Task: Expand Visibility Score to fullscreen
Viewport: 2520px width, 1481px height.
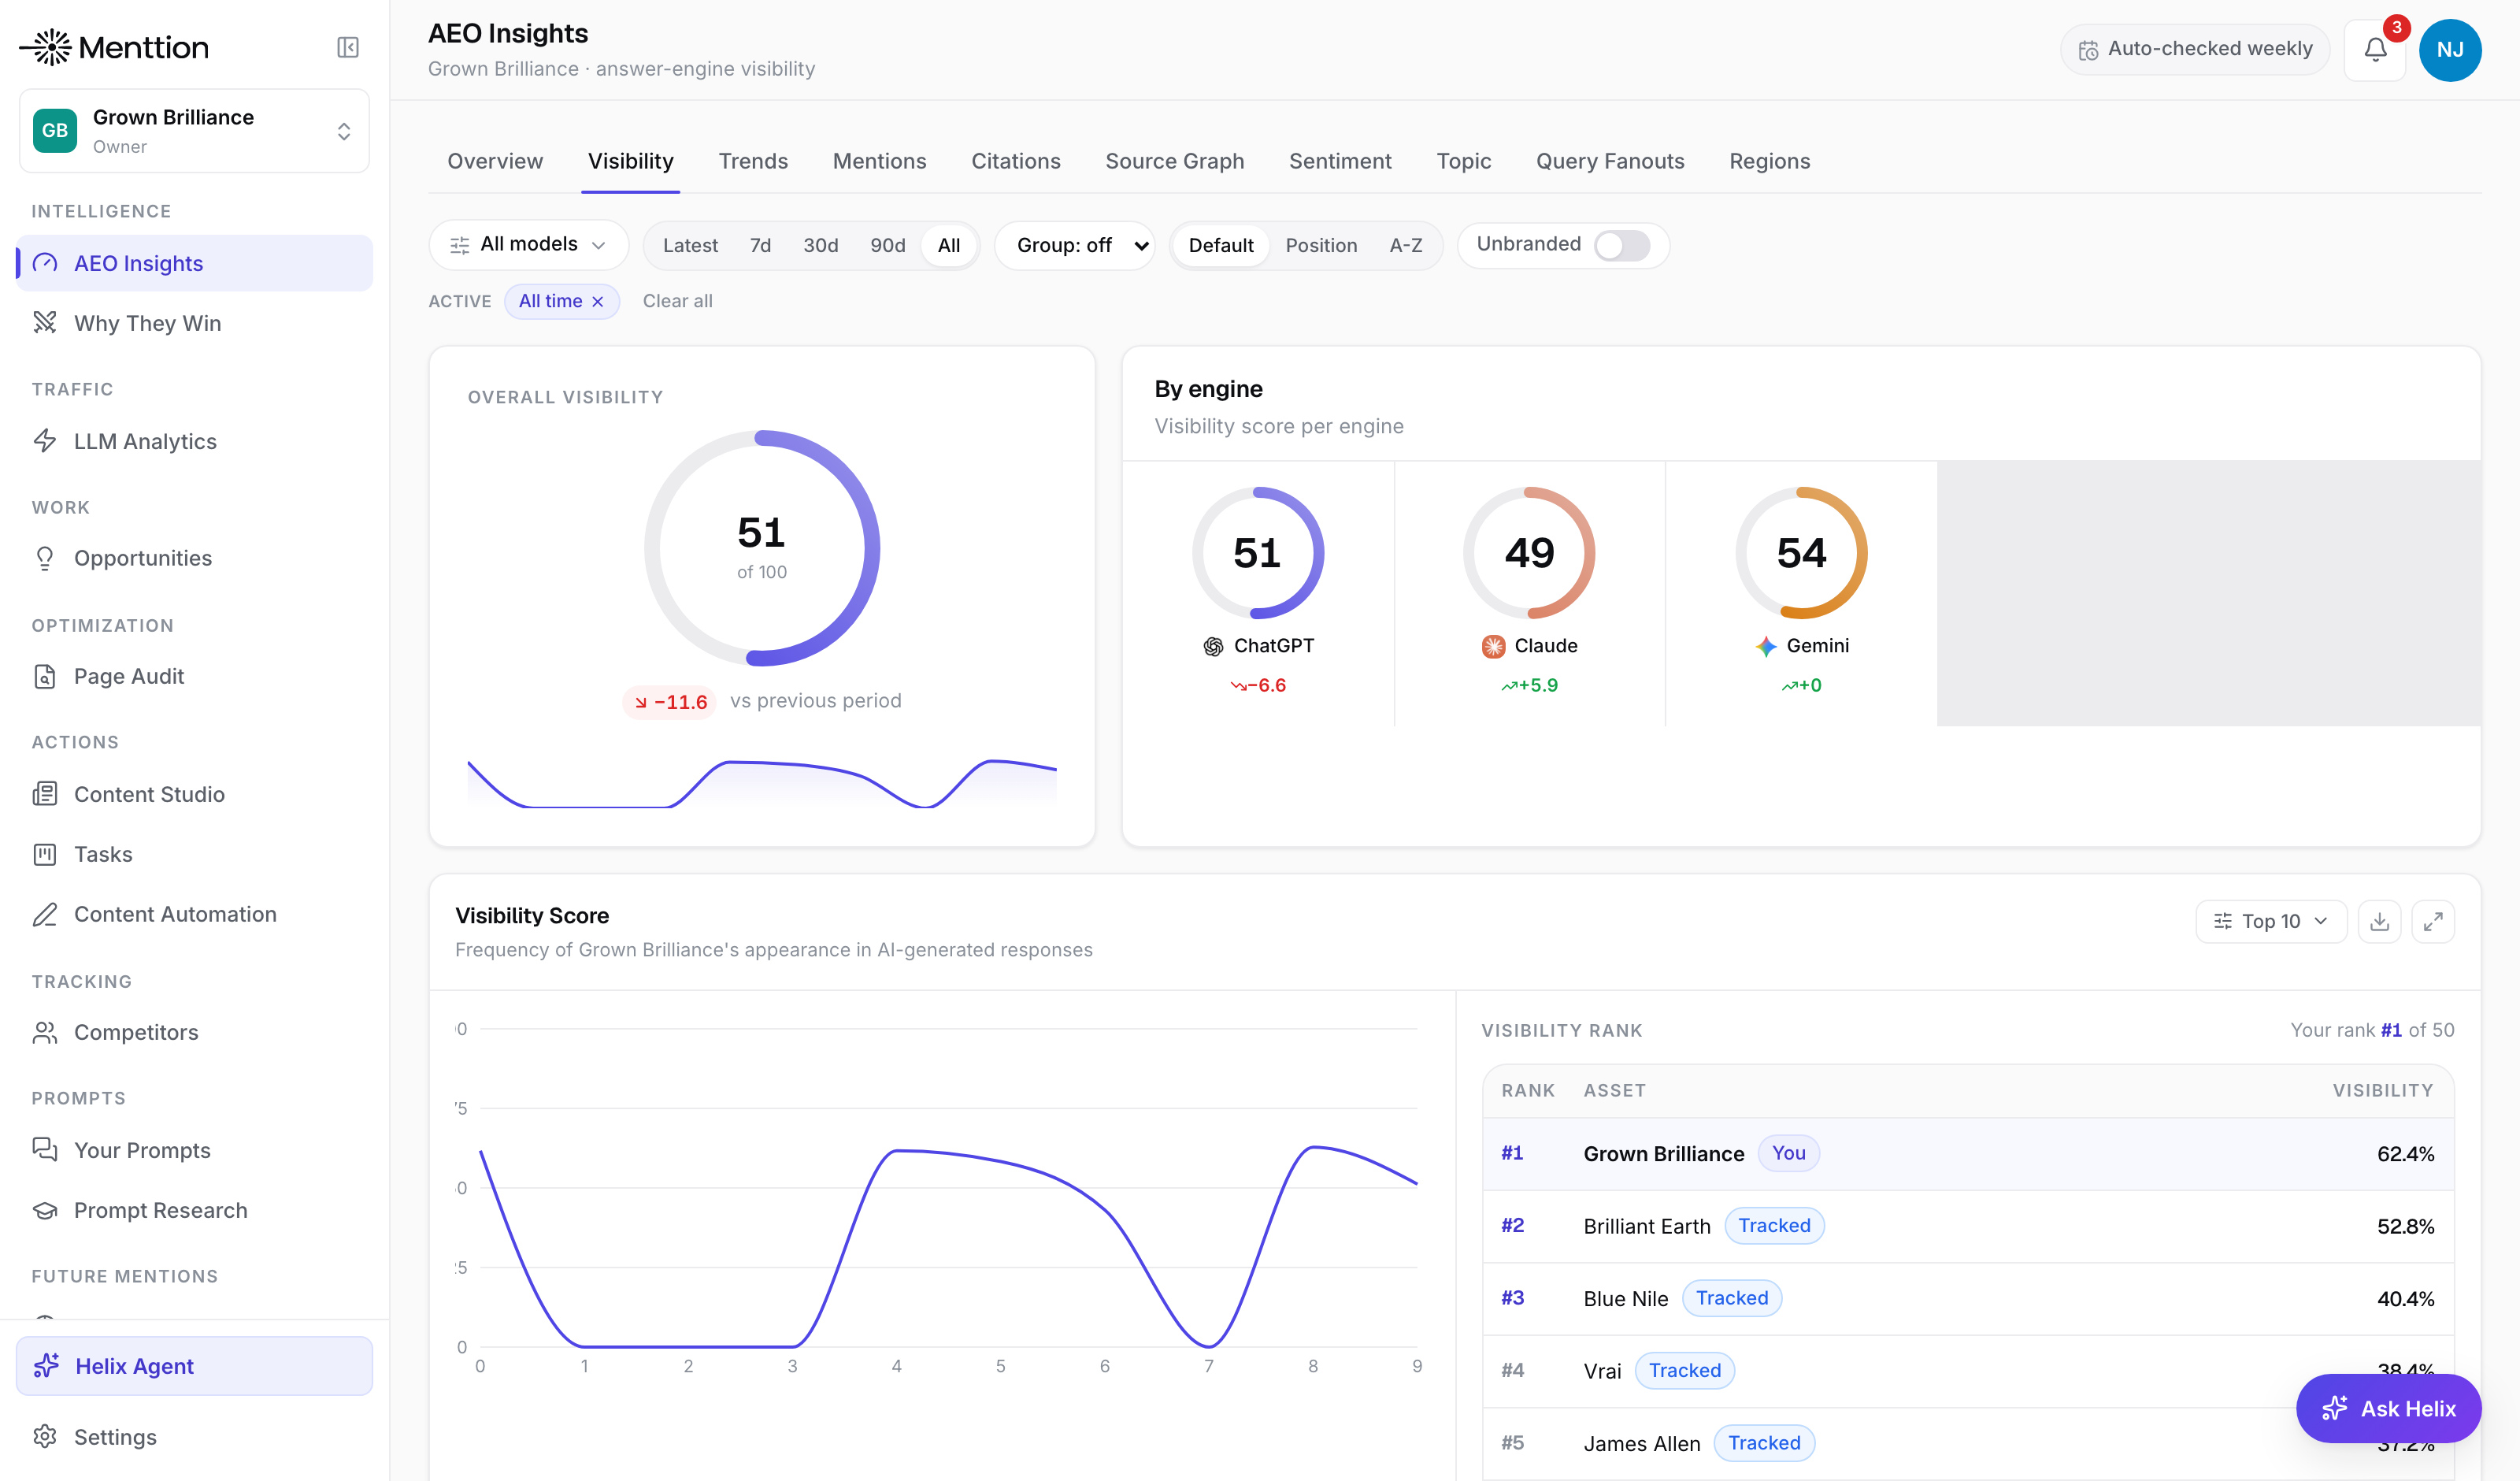Action: 2433,921
